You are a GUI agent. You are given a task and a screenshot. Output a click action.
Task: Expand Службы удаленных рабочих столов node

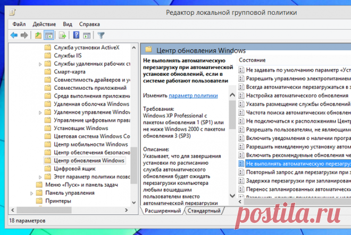(x=40, y=64)
